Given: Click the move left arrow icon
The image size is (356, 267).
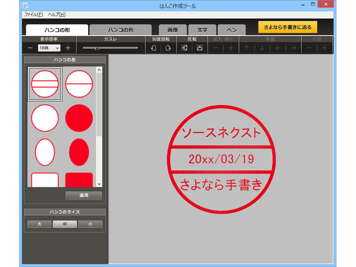Looking at the screenshot, I should click(x=278, y=48).
